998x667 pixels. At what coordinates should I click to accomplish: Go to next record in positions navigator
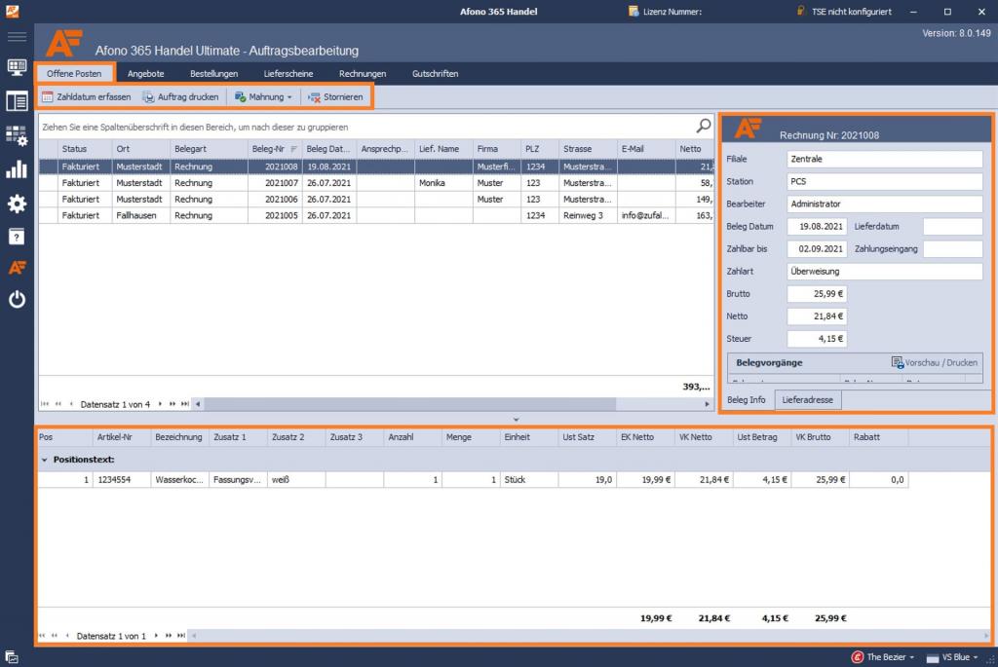tap(156, 635)
